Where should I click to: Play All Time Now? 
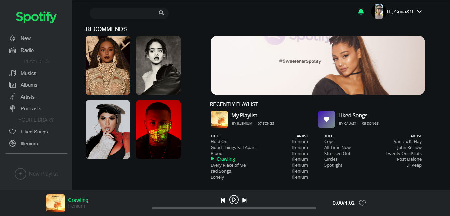tap(337, 148)
